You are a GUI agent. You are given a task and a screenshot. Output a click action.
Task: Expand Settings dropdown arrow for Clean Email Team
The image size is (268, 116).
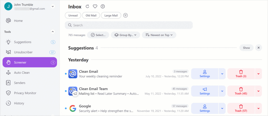(222, 91)
